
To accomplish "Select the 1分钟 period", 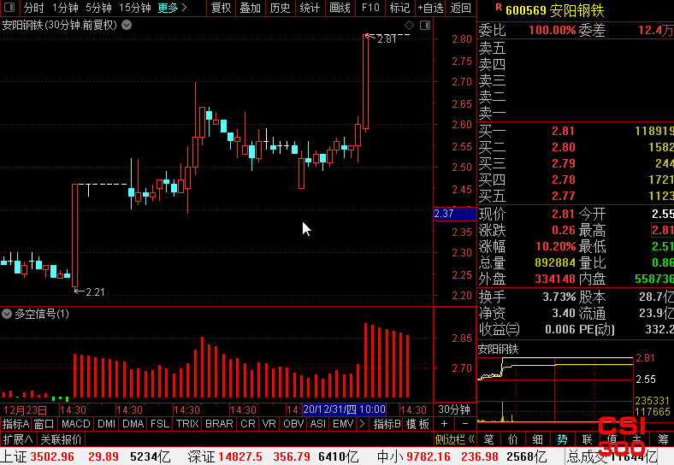I will [x=65, y=8].
